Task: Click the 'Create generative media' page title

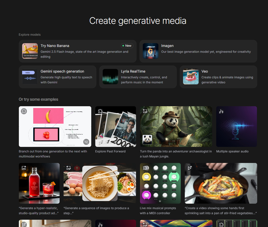Action: [x=138, y=21]
